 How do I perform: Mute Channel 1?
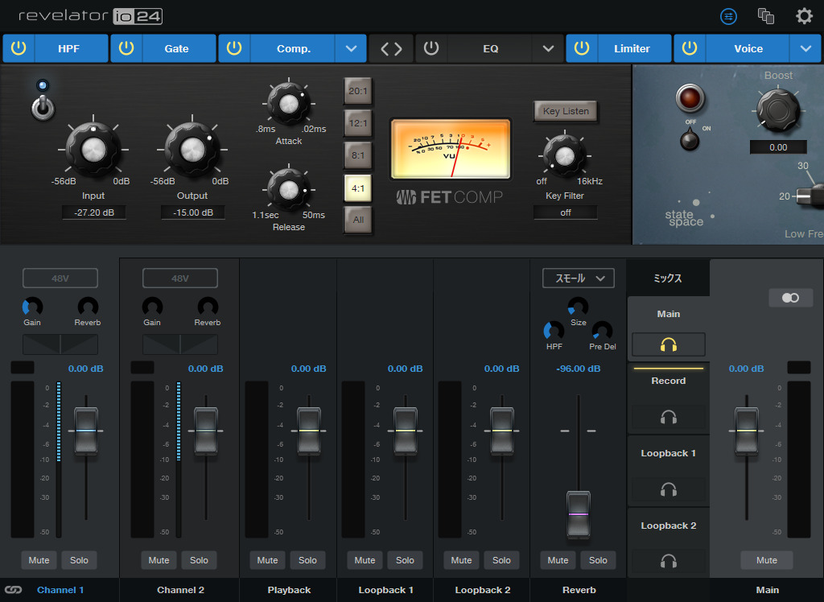pos(39,560)
